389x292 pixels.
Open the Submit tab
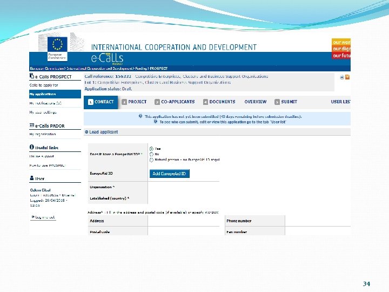coord(286,102)
